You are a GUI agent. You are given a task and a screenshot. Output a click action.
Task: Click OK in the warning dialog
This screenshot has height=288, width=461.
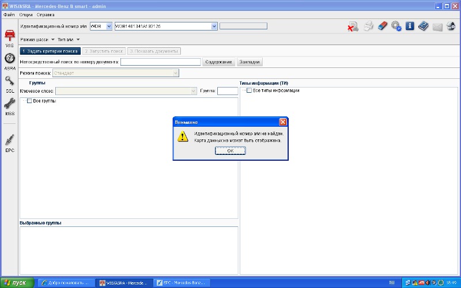click(230, 151)
